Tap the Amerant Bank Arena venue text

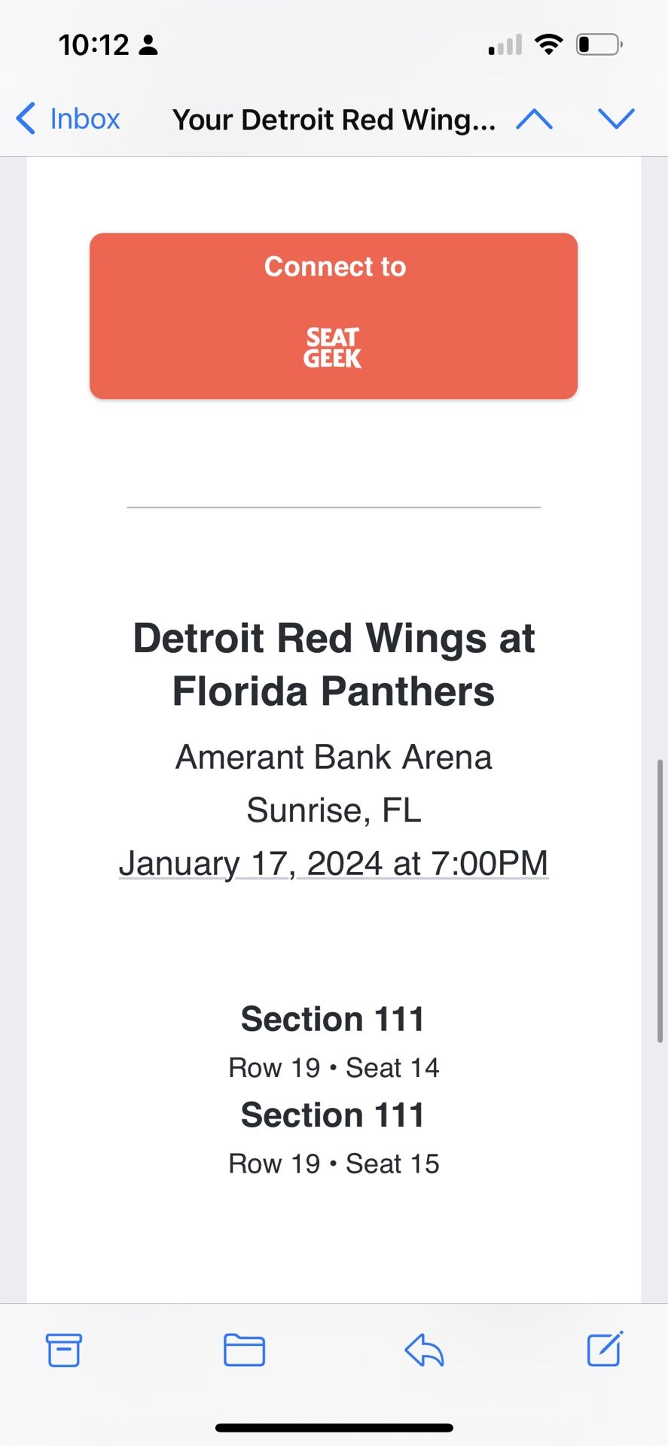[334, 757]
